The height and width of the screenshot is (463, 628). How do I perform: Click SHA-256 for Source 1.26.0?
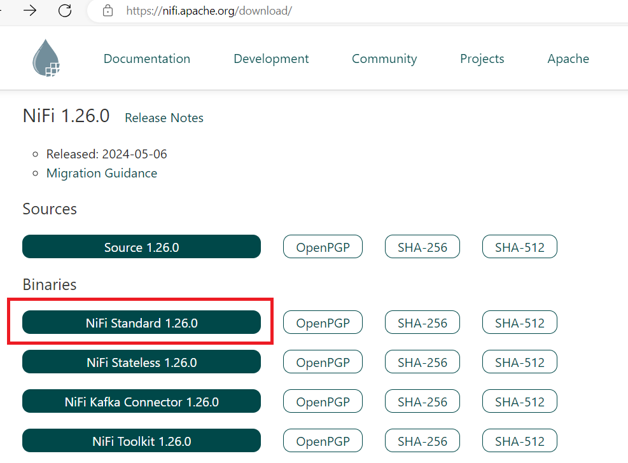coord(422,247)
